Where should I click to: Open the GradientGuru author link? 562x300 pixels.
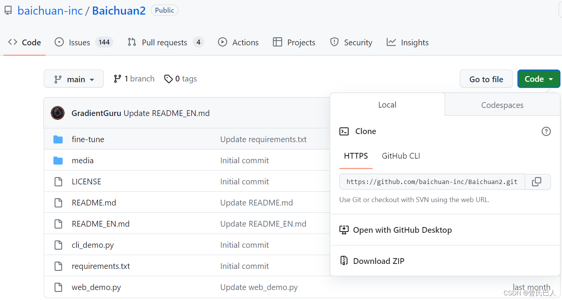[96, 113]
